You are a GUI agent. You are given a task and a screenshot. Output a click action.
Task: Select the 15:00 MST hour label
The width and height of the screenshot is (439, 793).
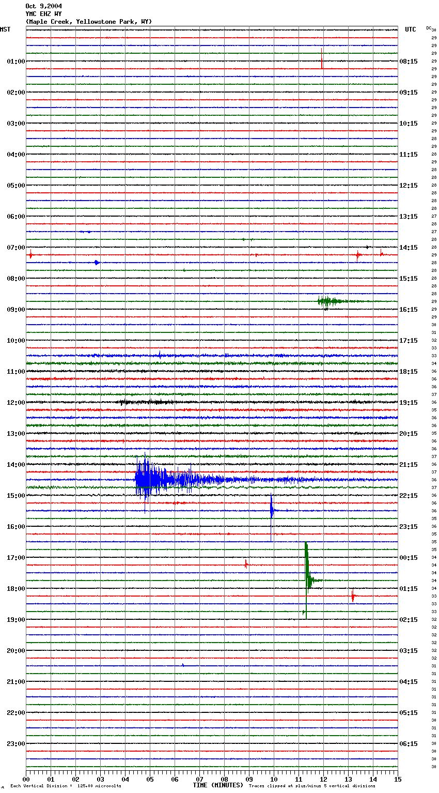point(16,496)
